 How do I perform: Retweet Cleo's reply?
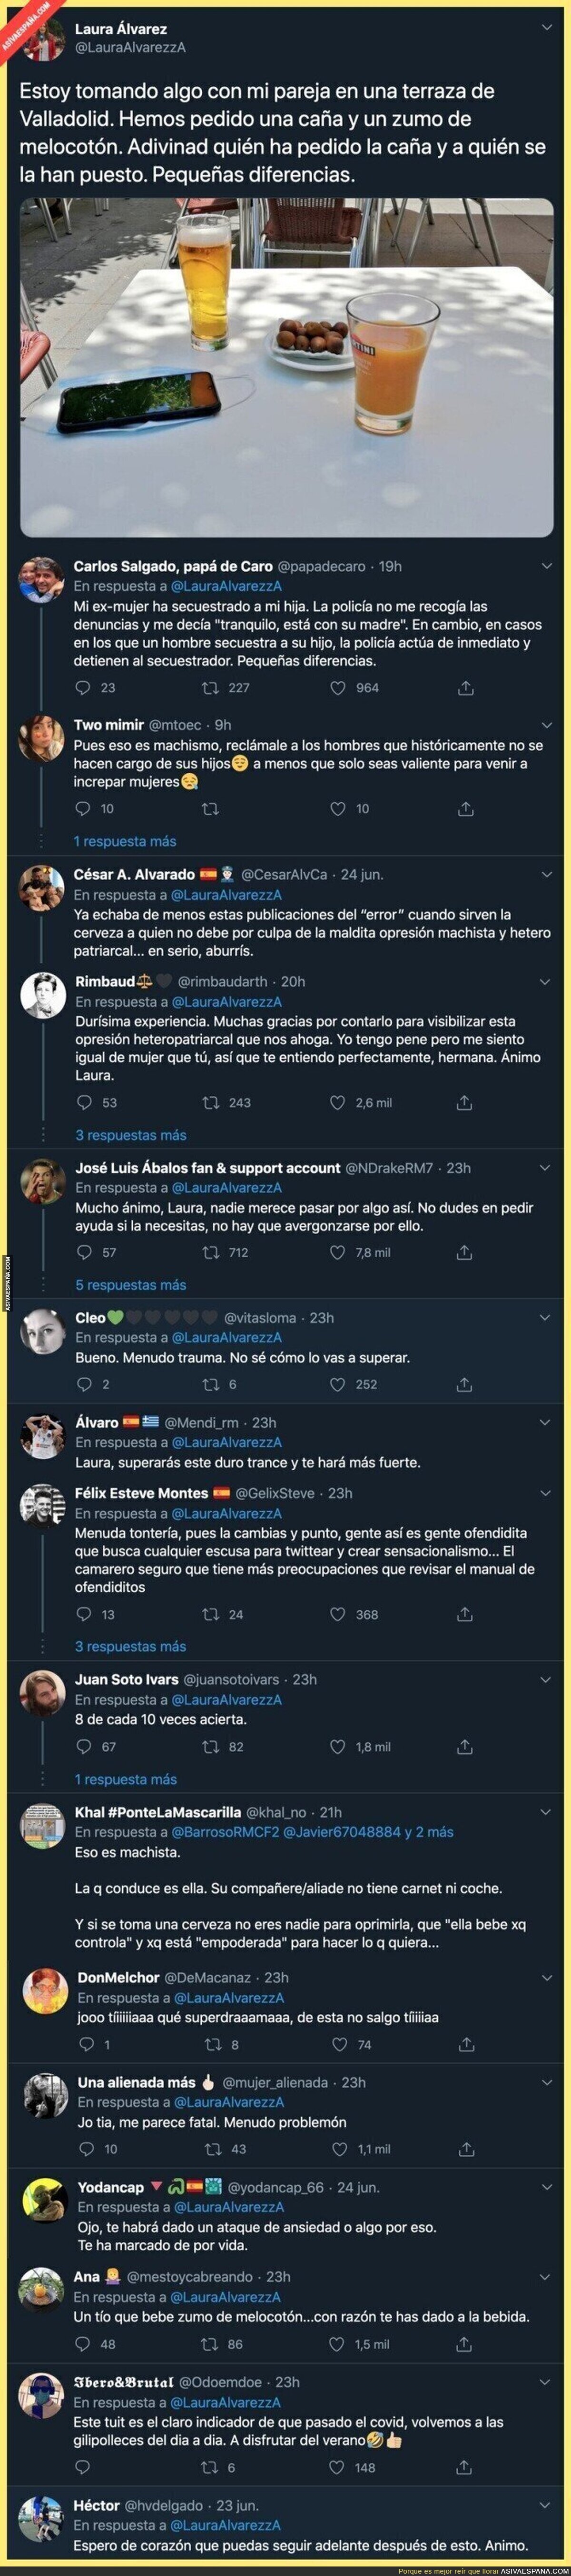tap(211, 1385)
